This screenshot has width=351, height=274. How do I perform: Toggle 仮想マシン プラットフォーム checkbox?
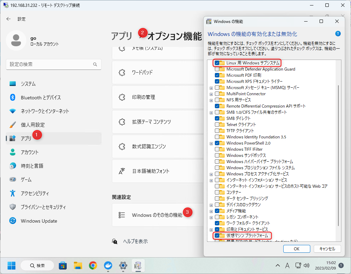pyautogui.click(x=217, y=235)
